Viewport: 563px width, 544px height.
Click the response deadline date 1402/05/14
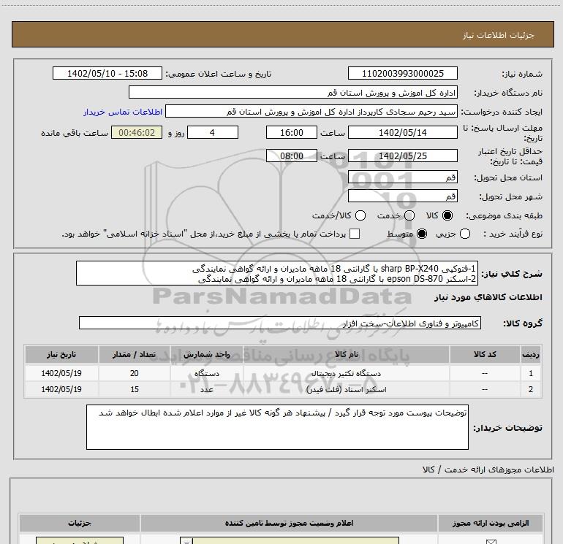[402, 133]
